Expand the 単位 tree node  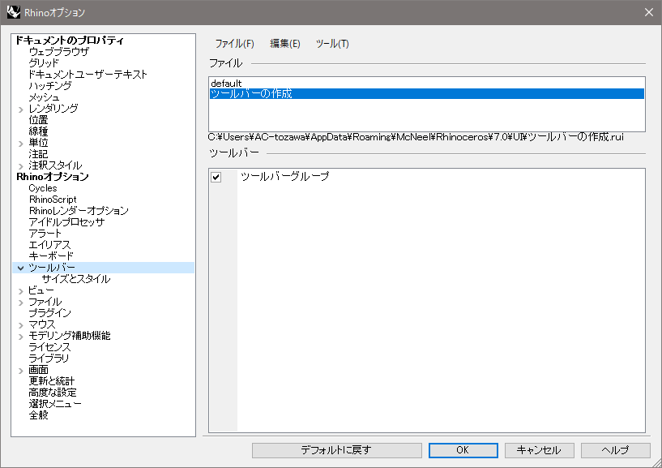tap(21, 143)
